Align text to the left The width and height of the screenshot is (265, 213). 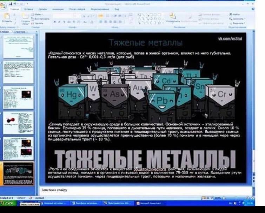[101, 22]
